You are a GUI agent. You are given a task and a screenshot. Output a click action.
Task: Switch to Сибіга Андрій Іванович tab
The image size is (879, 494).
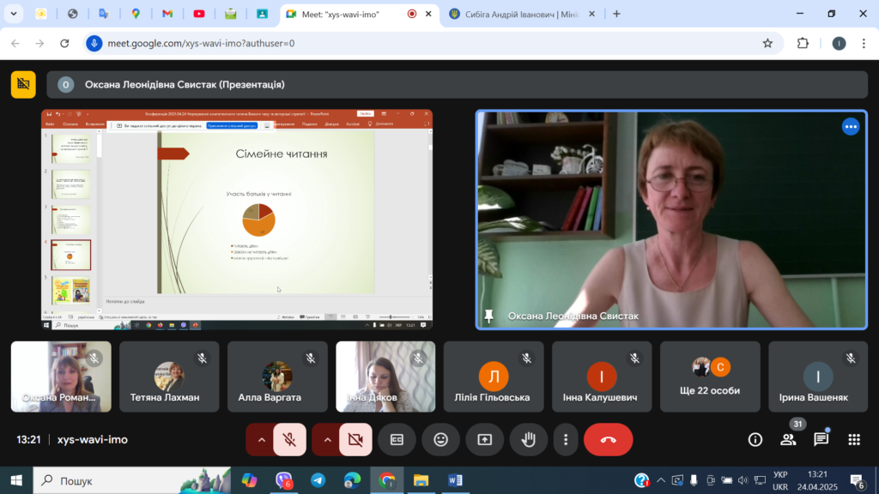pyautogui.click(x=516, y=14)
